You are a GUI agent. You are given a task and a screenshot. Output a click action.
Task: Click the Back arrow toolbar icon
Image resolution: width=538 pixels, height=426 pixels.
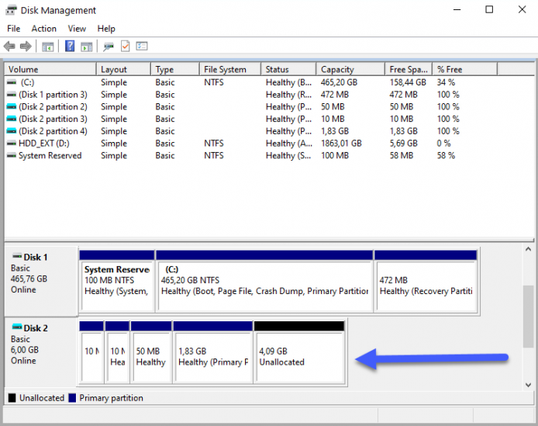9,46
